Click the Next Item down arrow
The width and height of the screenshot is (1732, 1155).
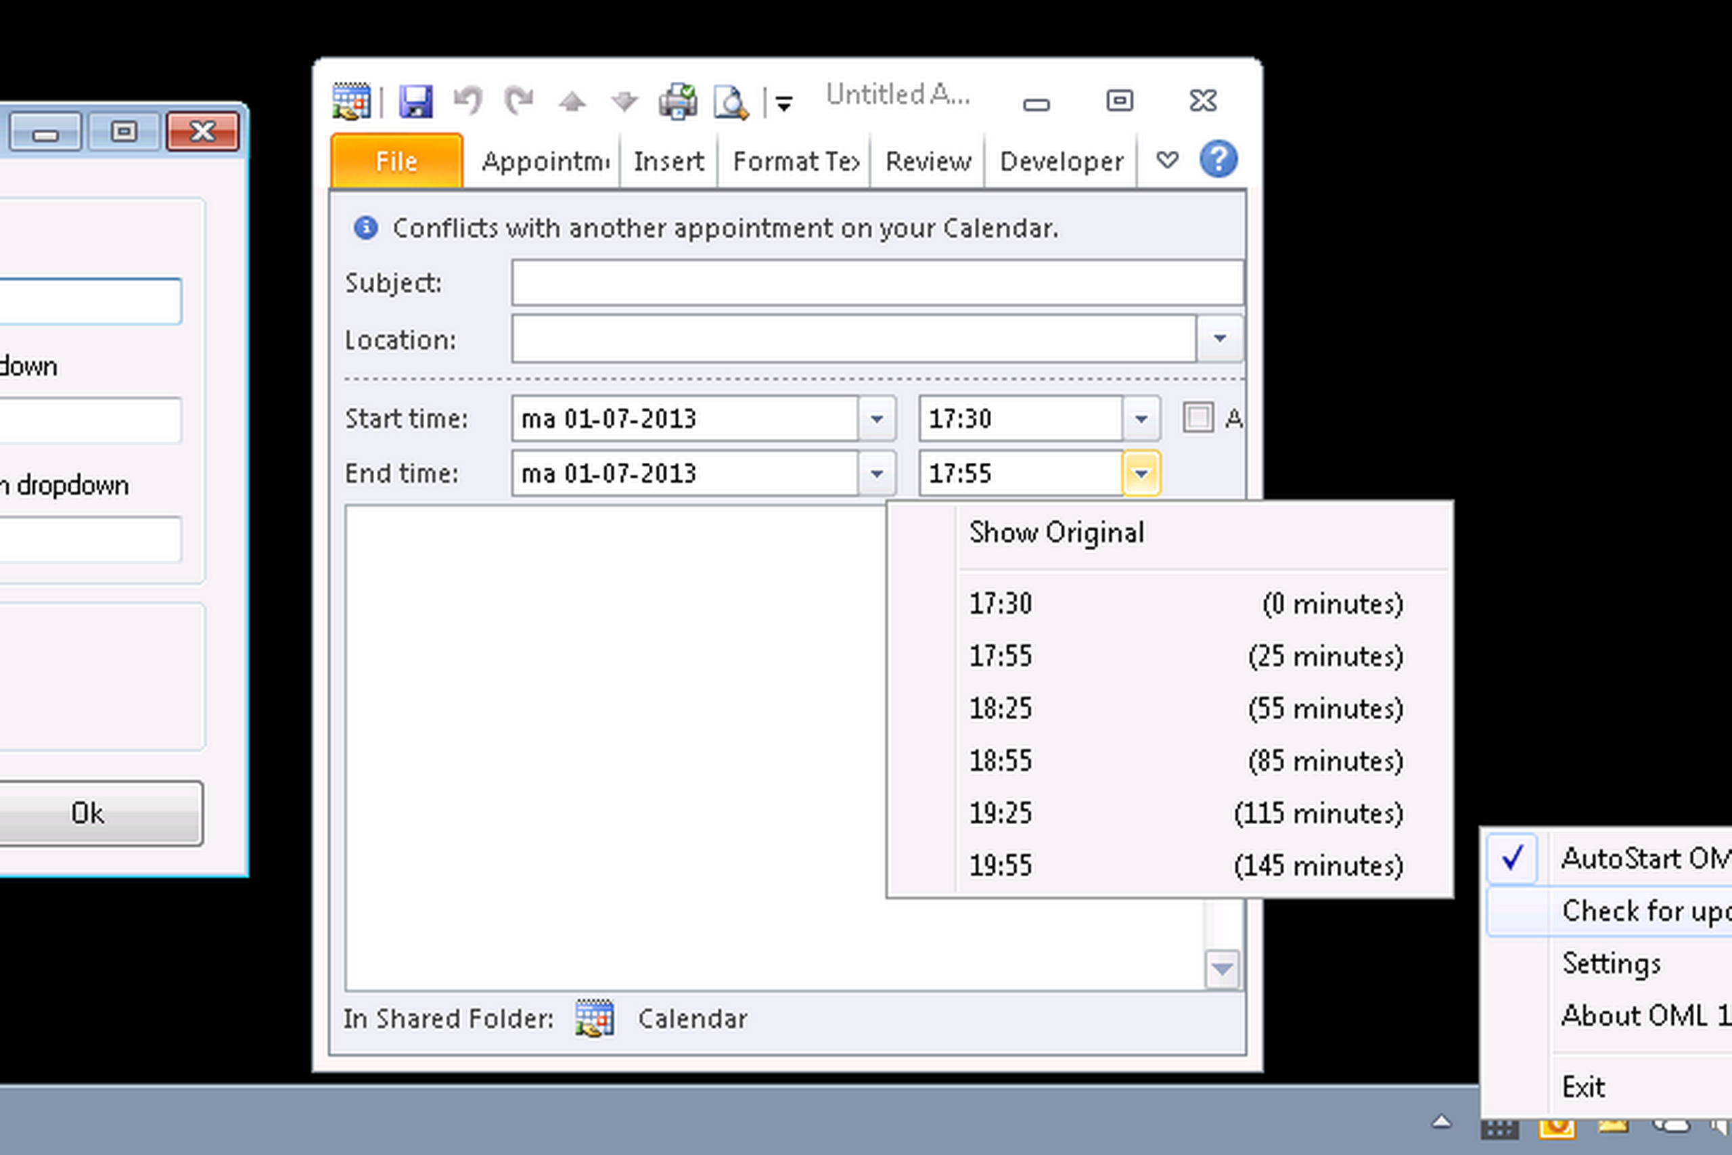[x=624, y=102]
